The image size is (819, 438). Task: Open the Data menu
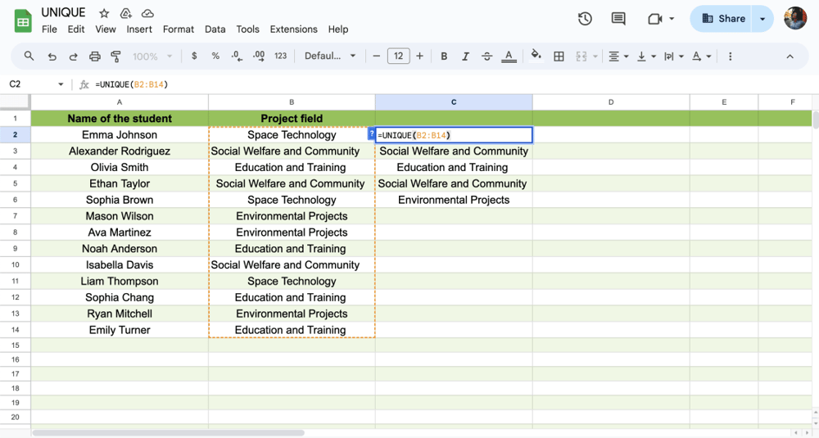[215, 29]
